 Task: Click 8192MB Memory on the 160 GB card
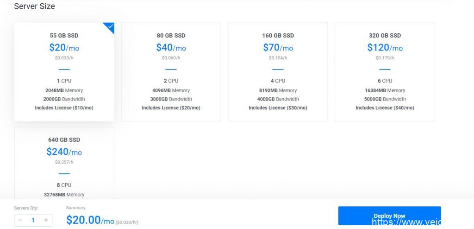click(278, 90)
